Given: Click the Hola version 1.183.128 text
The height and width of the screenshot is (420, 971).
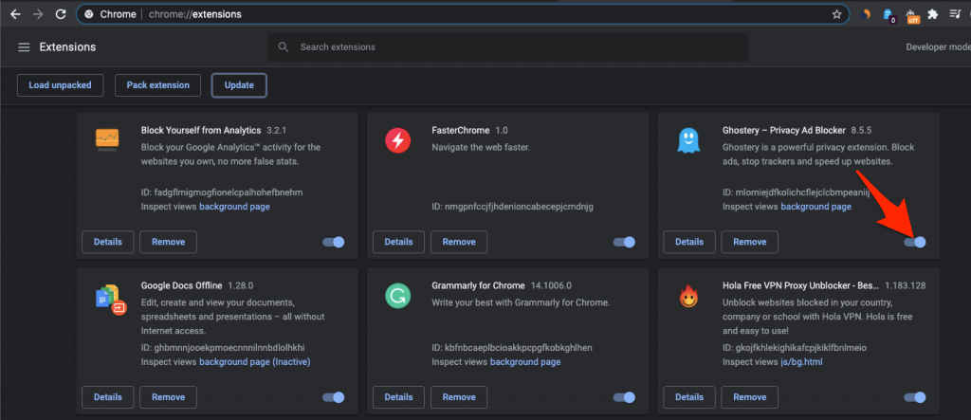Looking at the screenshot, I should [906, 285].
